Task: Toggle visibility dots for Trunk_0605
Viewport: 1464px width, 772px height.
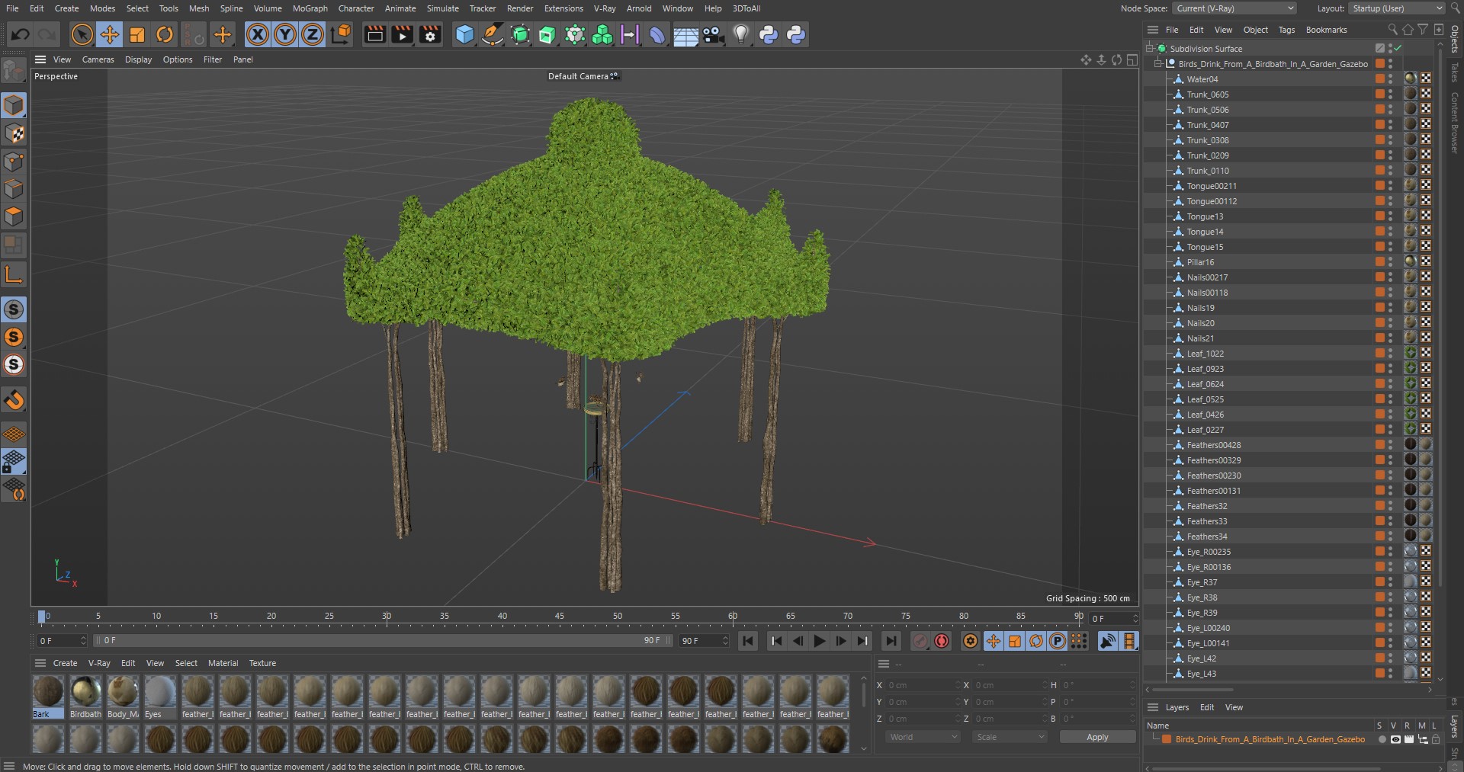Action: (x=1390, y=94)
